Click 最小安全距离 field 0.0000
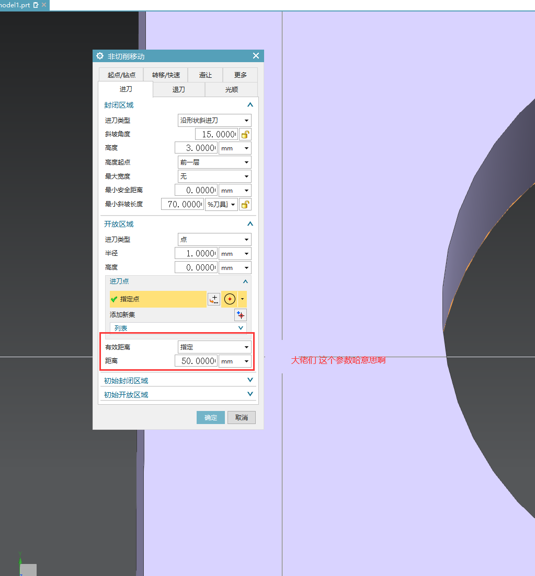Image resolution: width=535 pixels, height=576 pixels. [x=196, y=190]
